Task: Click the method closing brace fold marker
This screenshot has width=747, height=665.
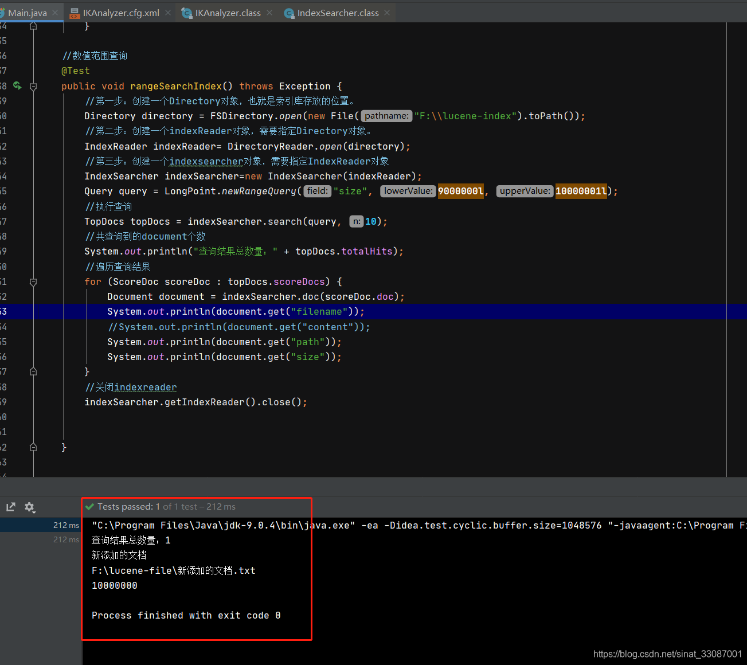Action: tap(33, 447)
